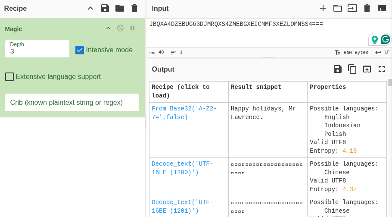Load a recipe from folder icon
392x217 pixels.
pos(120,8)
